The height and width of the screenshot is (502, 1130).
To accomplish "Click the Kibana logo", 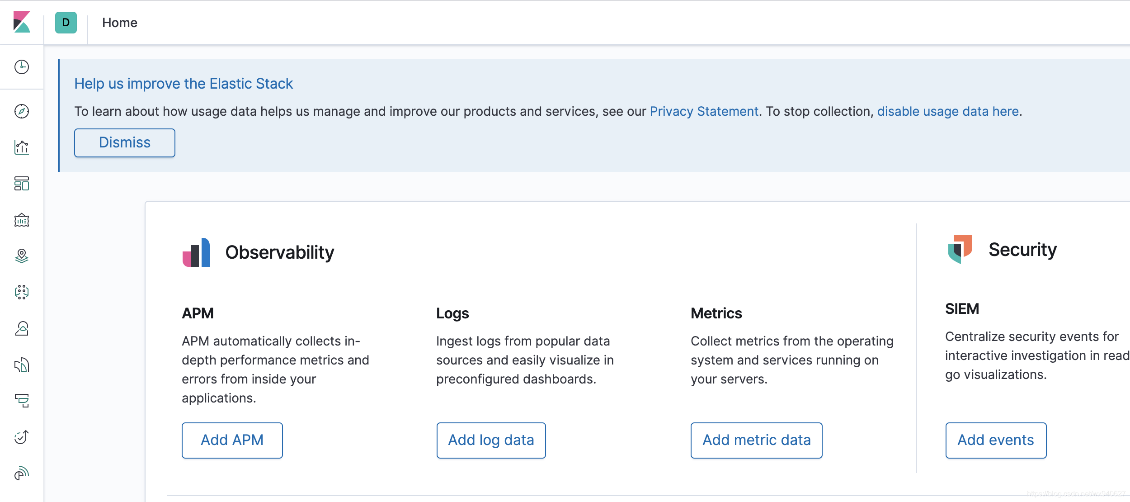I will [22, 22].
